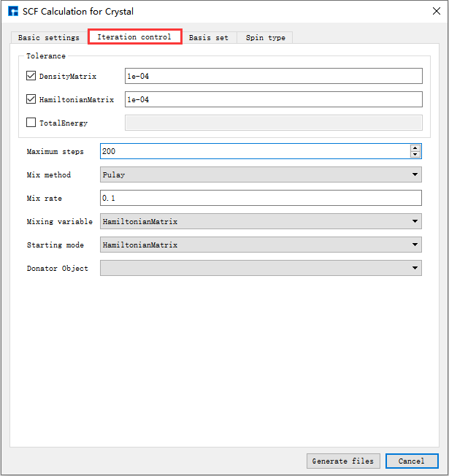Screen dimensions: 449x476
Task: Expand the Mixing variable dropdown
Action: click(261, 221)
